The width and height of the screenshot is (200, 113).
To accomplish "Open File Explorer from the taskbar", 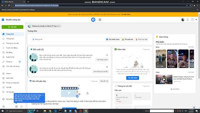I will tap(45, 111).
